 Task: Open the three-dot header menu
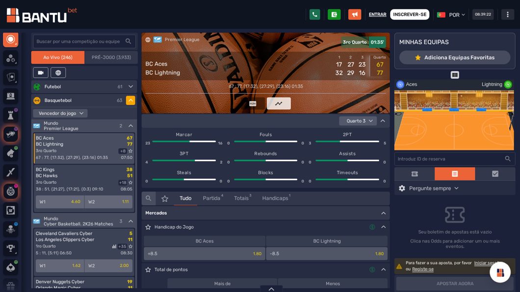coord(507,15)
